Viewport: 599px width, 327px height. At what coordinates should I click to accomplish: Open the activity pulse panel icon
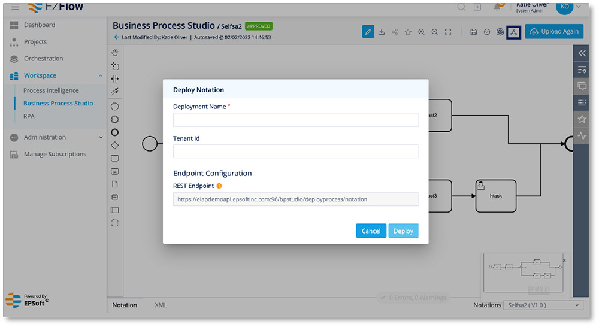[582, 135]
